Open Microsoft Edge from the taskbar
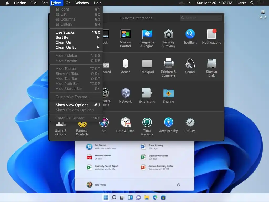Image resolution: width=269 pixels, height=202 pixels. [x=155, y=198]
